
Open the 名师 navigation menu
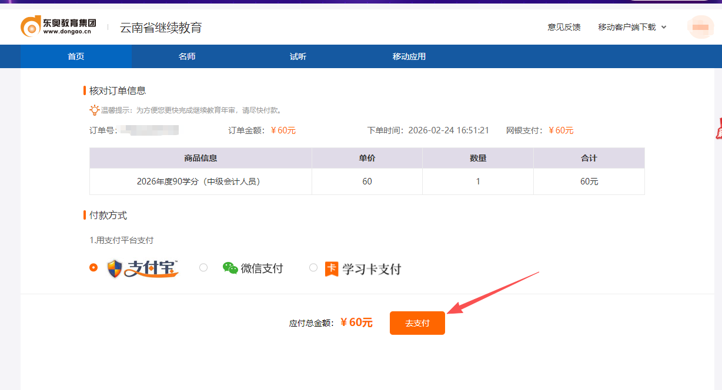186,56
